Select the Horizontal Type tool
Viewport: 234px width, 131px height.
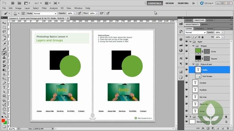coord(4,87)
